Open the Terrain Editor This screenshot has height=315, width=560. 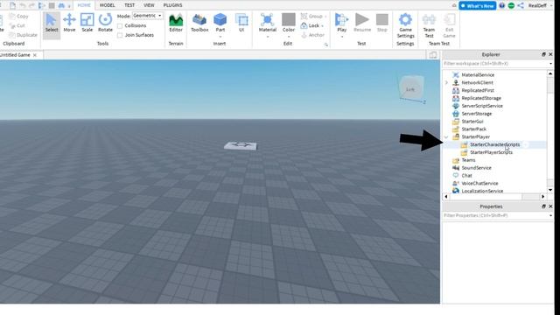point(176,24)
